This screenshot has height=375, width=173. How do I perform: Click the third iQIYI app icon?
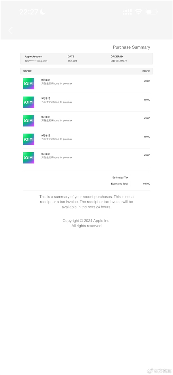(29, 121)
